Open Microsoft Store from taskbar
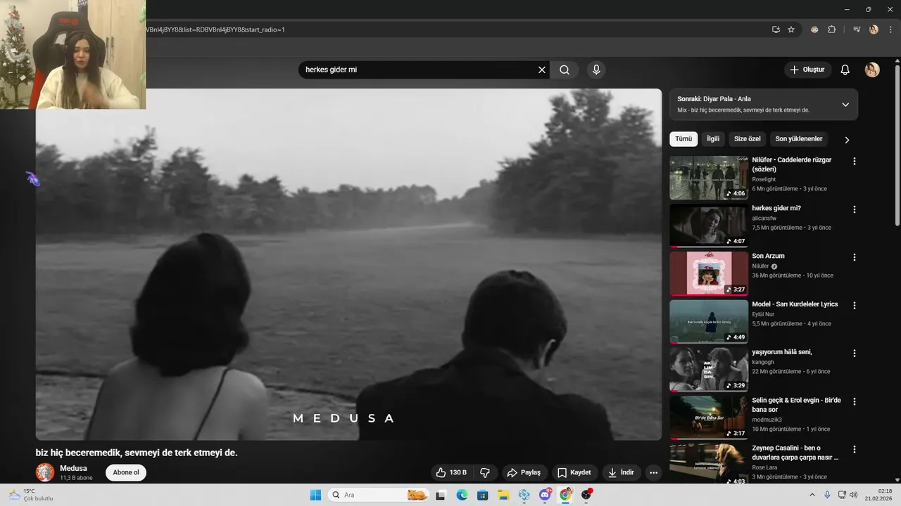The height and width of the screenshot is (506, 901). pyautogui.click(x=482, y=495)
